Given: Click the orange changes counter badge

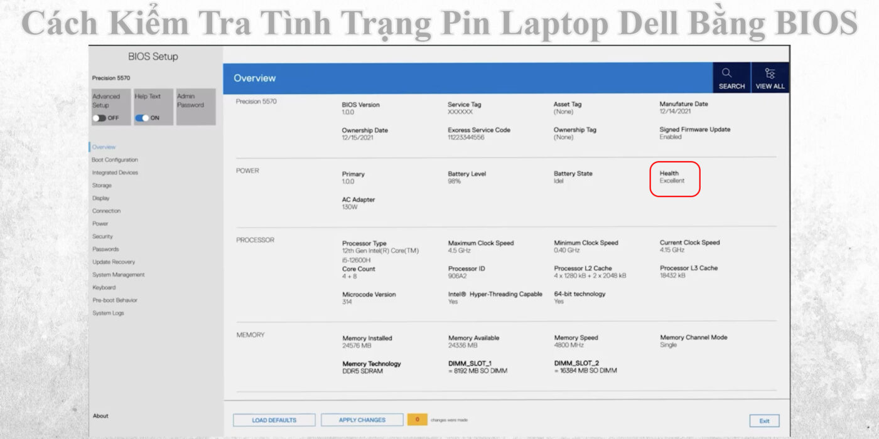Looking at the screenshot, I should 418,420.
